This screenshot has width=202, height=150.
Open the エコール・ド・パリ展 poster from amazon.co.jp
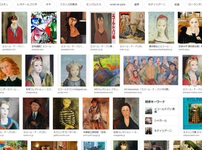tap(102, 28)
